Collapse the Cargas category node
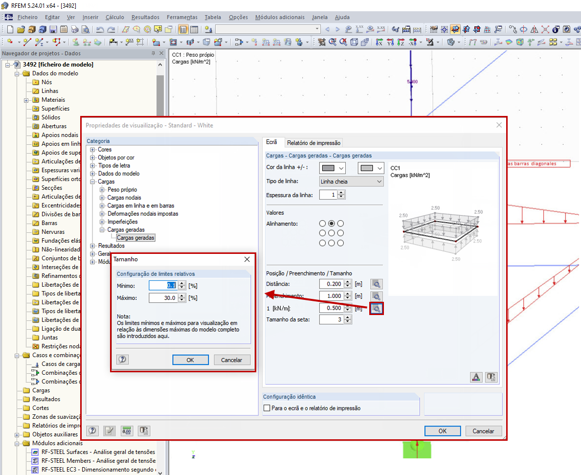Image resolution: width=581 pixels, height=475 pixels. point(92,181)
